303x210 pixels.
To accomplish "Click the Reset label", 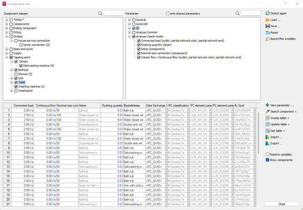I will pyautogui.click(x=274, y=33).
